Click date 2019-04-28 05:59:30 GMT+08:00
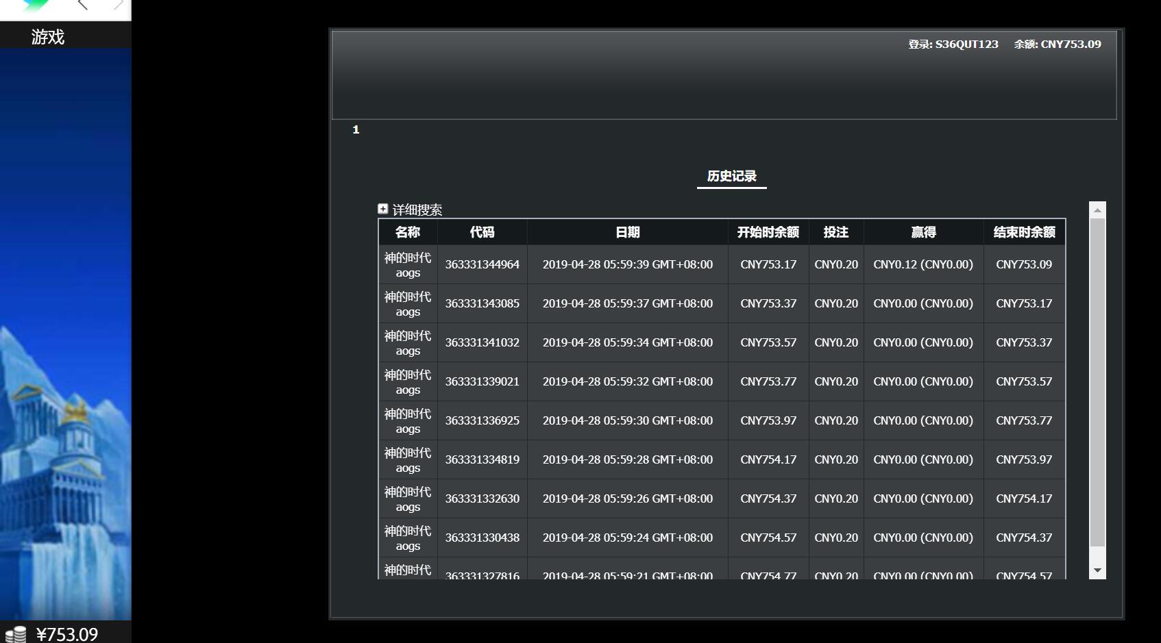 628,420
